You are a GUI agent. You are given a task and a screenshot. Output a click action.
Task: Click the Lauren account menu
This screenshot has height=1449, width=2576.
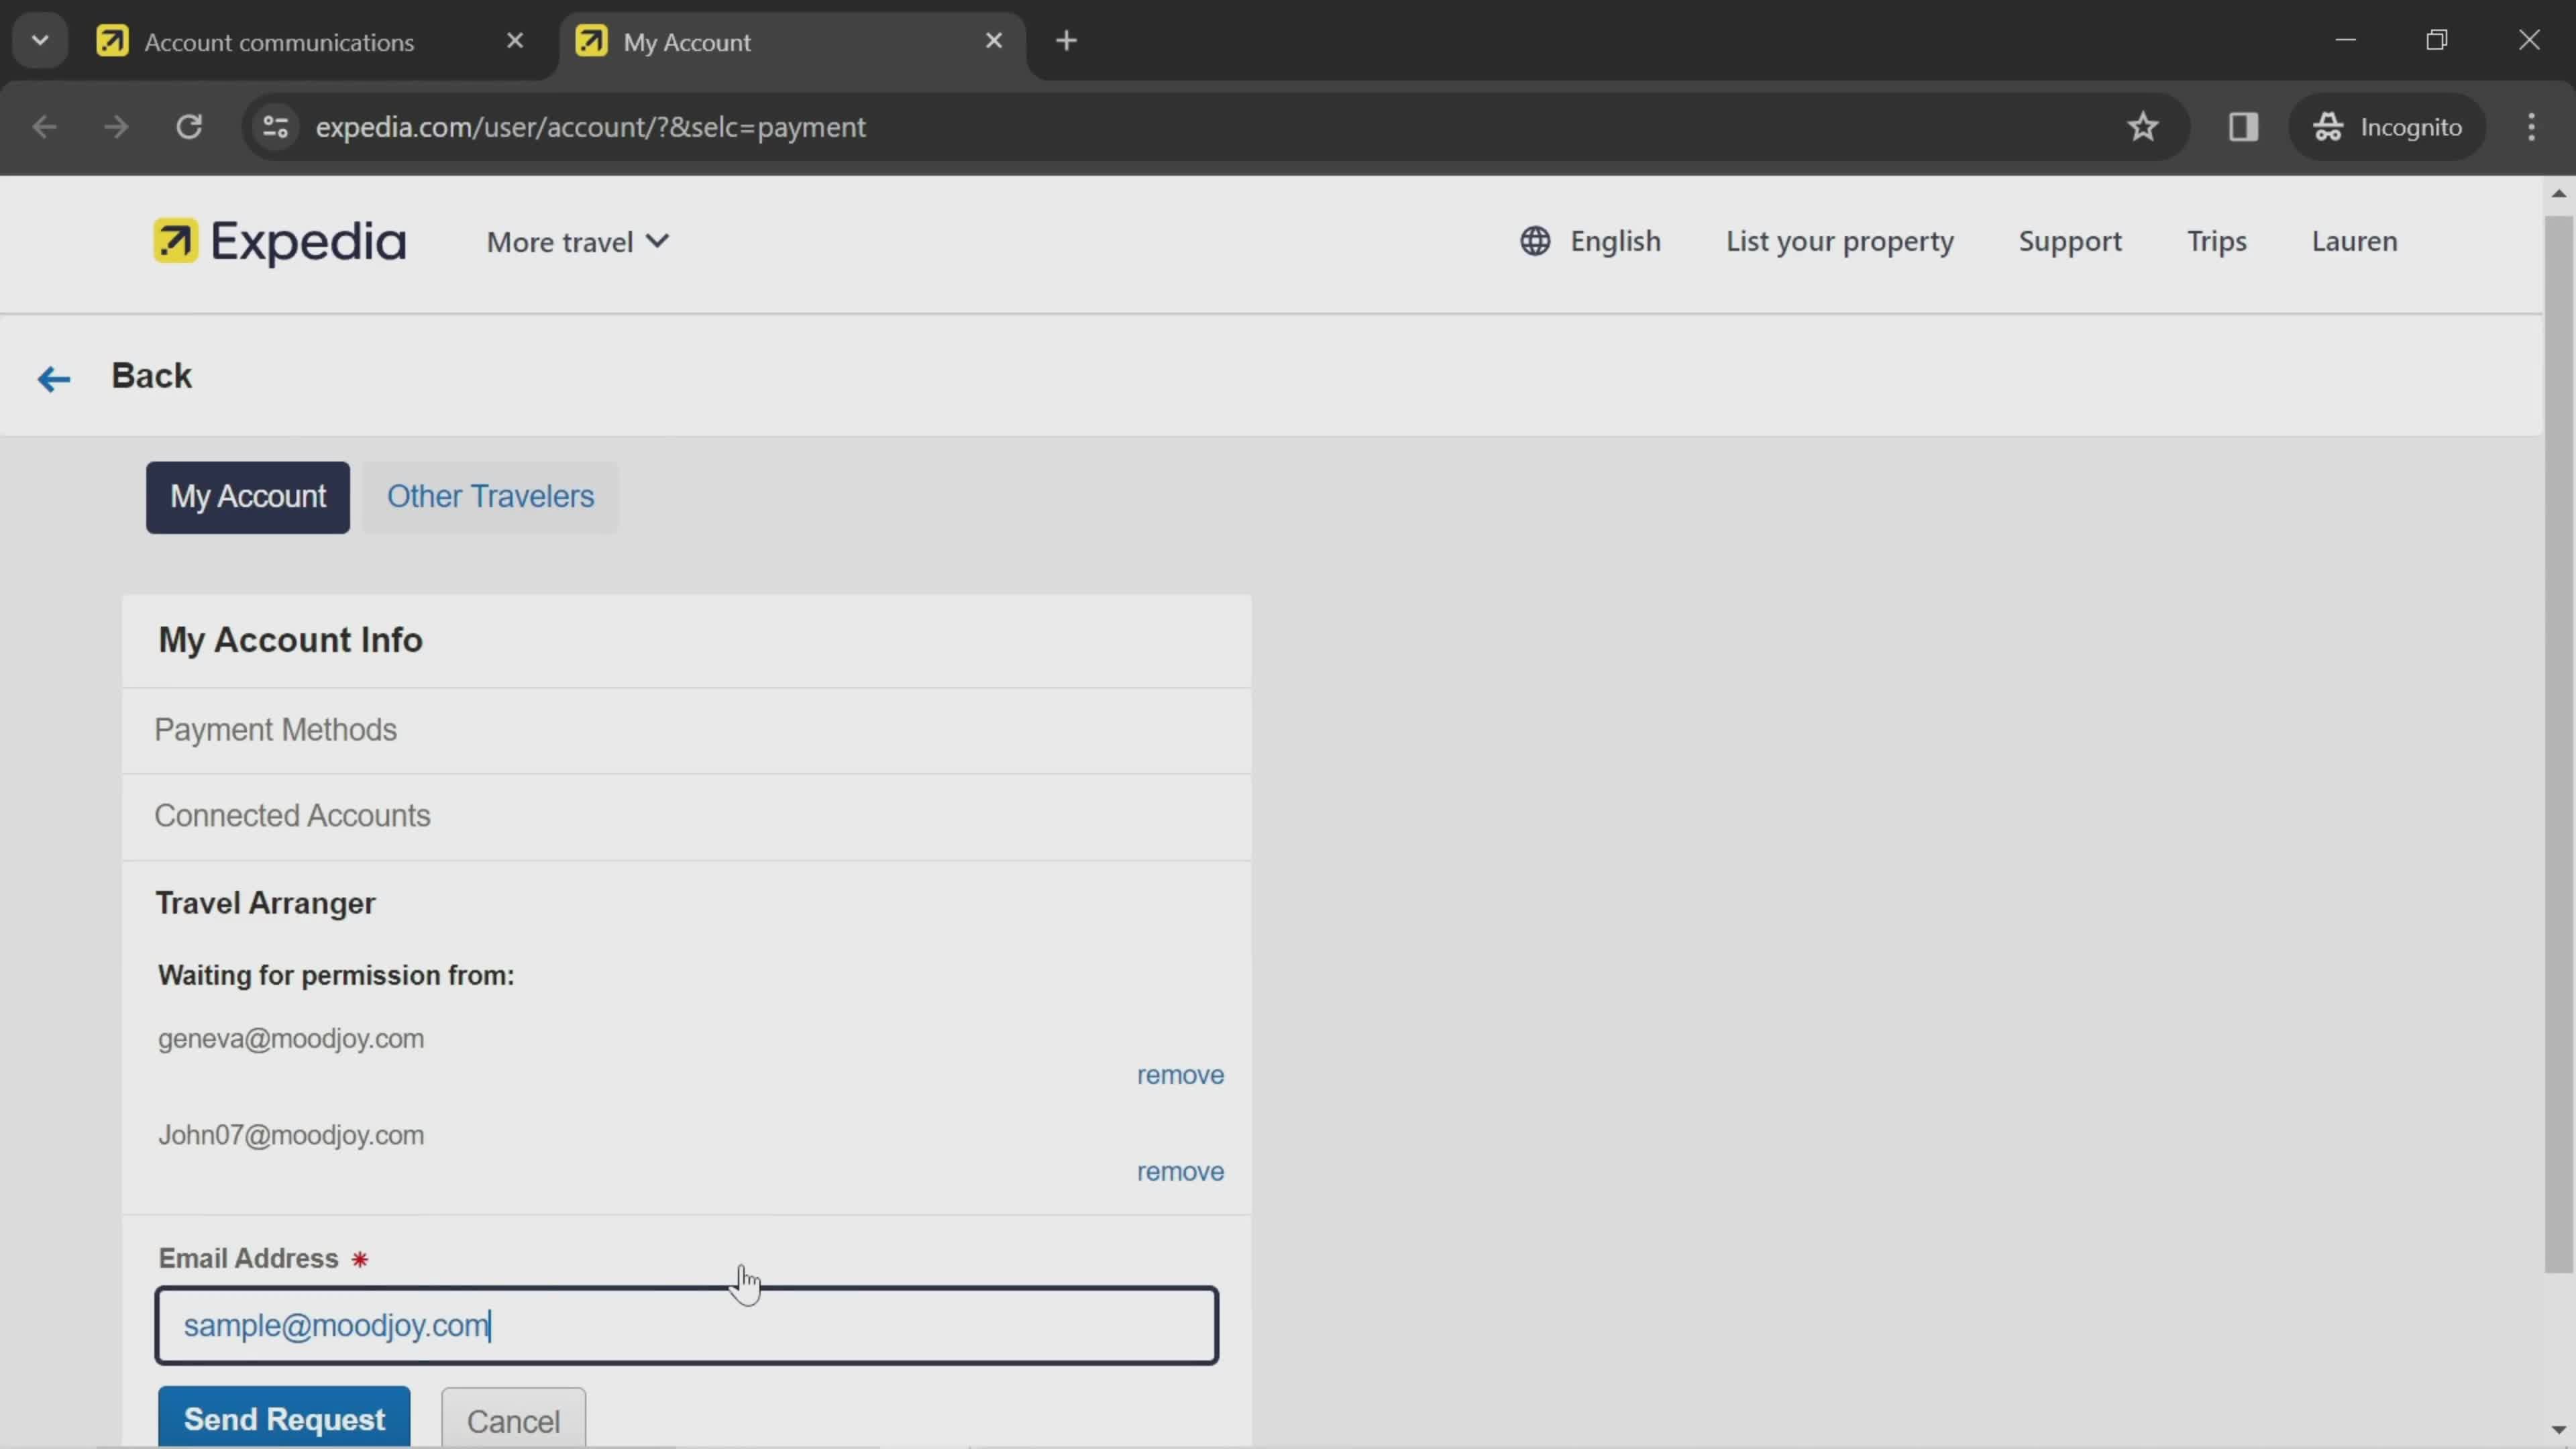[x=2355, y=241]
